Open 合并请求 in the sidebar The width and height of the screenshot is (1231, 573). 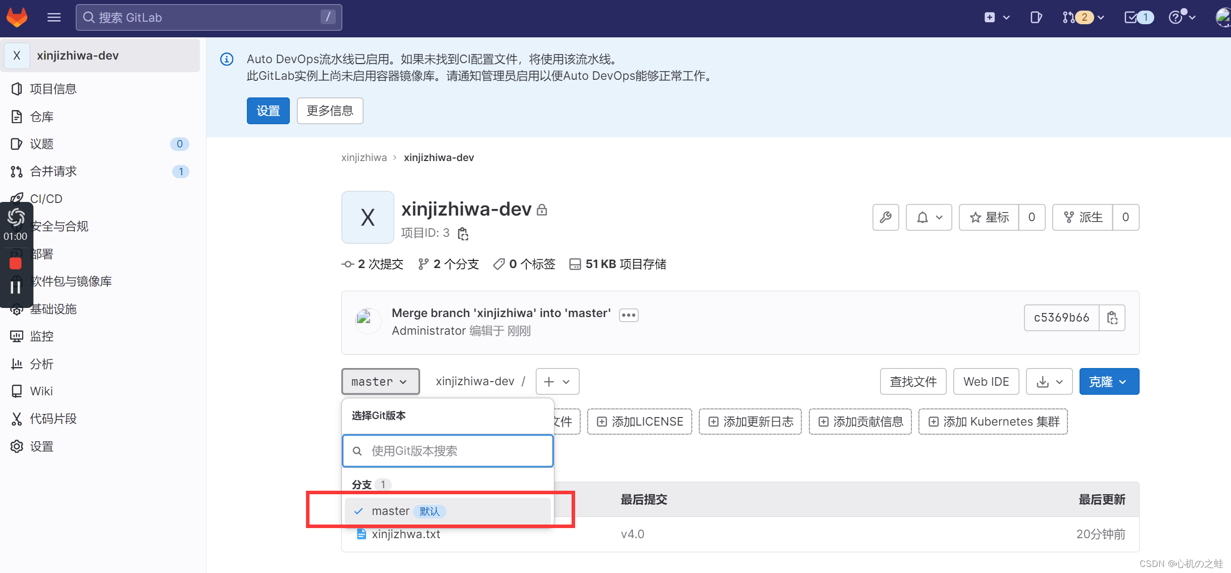point(101,171)
